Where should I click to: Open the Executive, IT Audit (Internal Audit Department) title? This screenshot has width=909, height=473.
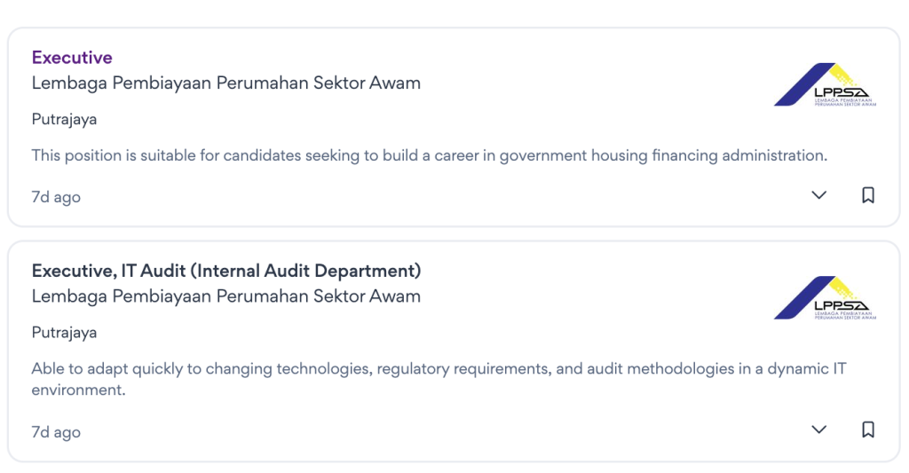(225, 271)
